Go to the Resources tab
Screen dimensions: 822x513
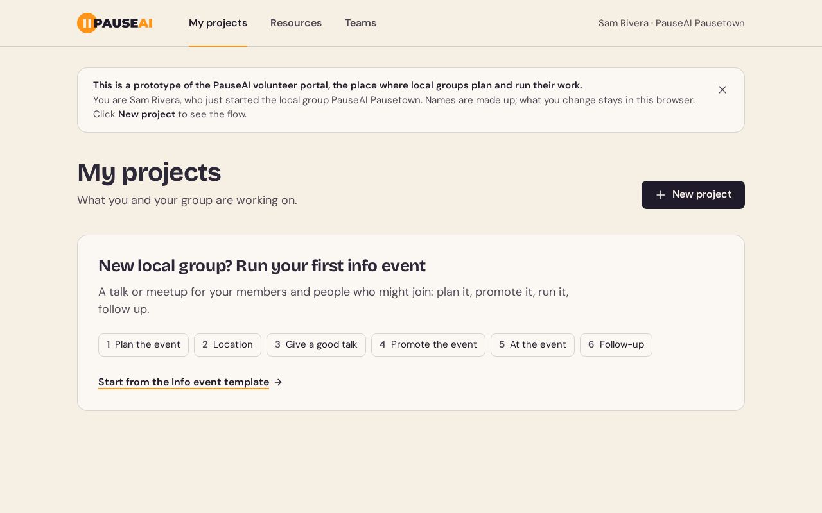[296, 23]
